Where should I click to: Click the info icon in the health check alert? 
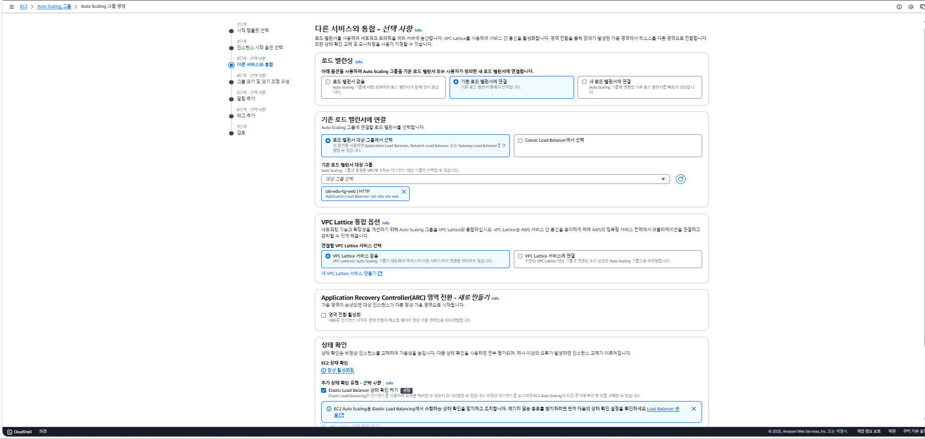click(329, 409)
